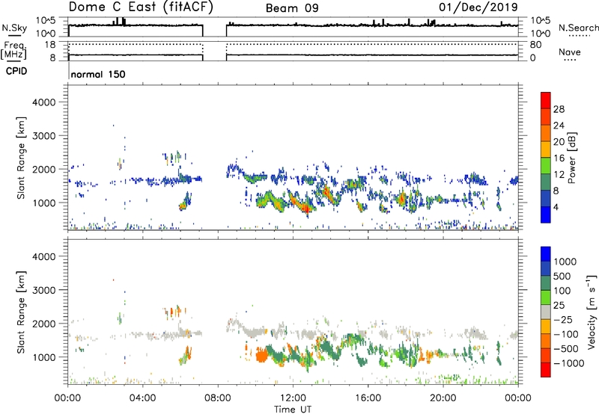
Task: Click the "N.Sky" legend label
Action: (14, 28)
